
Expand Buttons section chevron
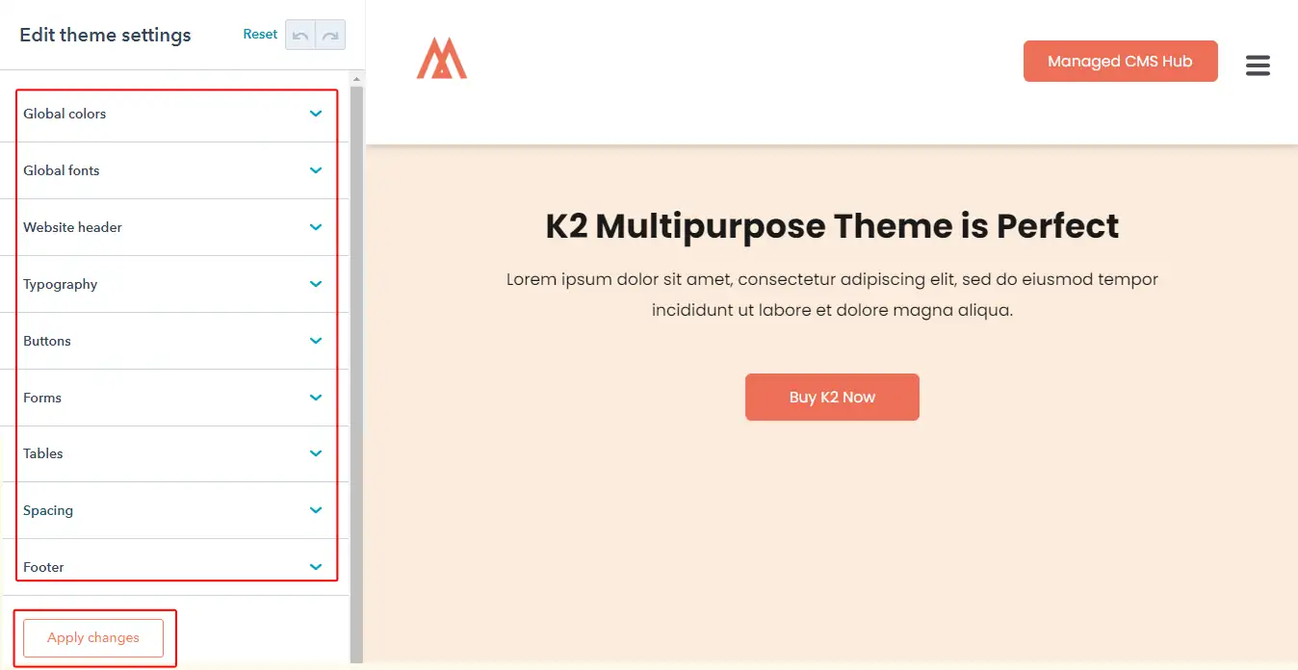(316, 341)
